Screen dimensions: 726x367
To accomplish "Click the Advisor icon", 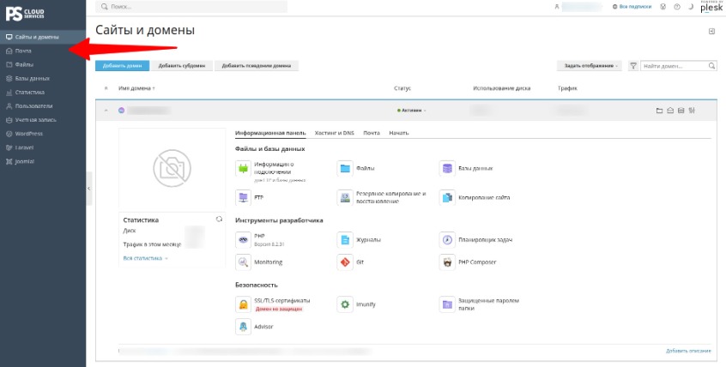I will (x=243, y=327).
